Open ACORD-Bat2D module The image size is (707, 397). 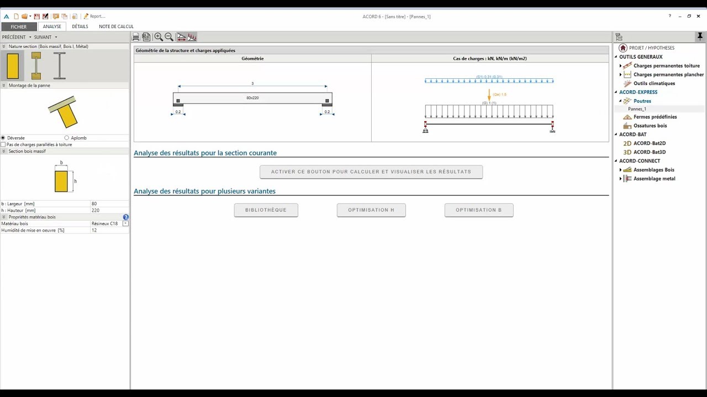click(650, 143)
